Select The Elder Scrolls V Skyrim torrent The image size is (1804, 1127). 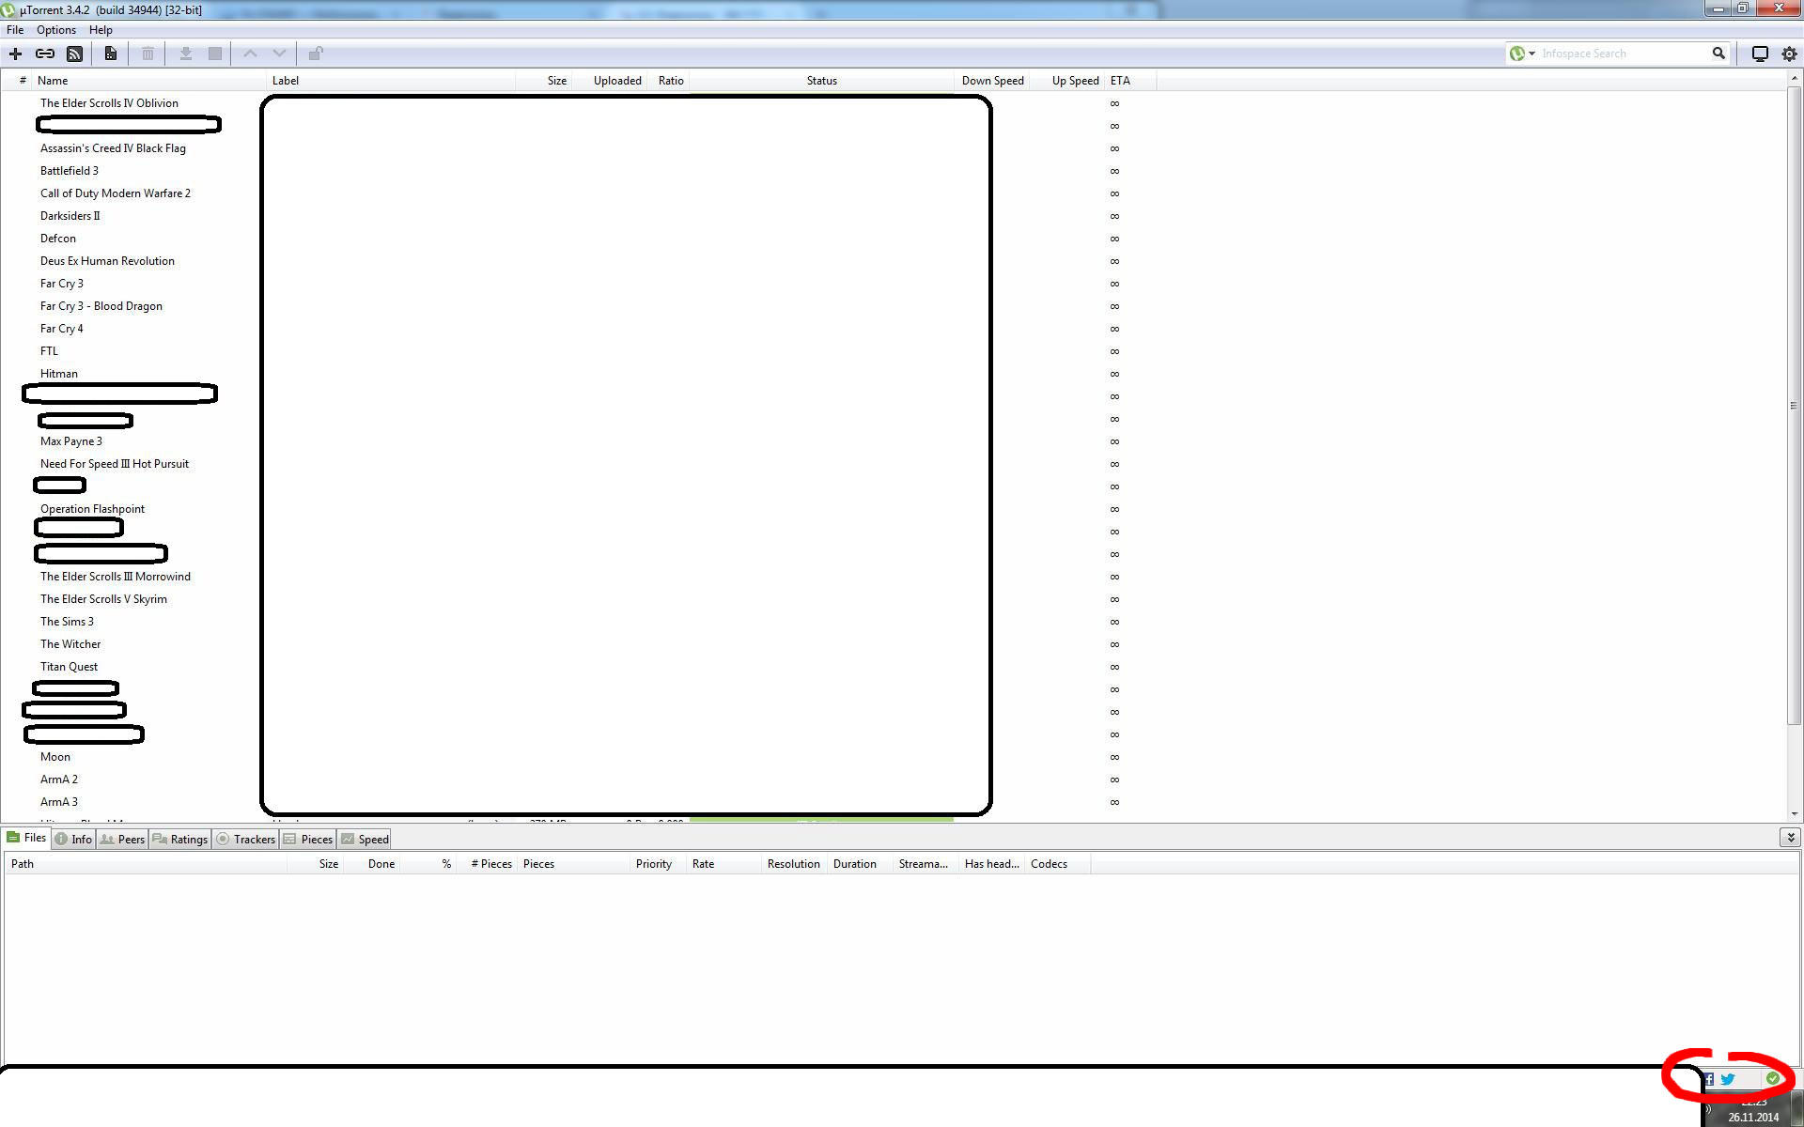click(x=103, y=599)
